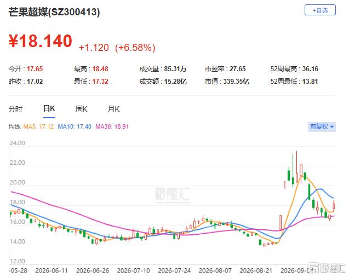Click the 20.00 price axis label
Viewport: 349px width, 277px height.
18,182
